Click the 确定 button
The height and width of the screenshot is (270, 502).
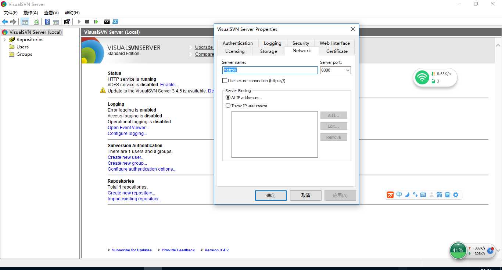point(271,196)
